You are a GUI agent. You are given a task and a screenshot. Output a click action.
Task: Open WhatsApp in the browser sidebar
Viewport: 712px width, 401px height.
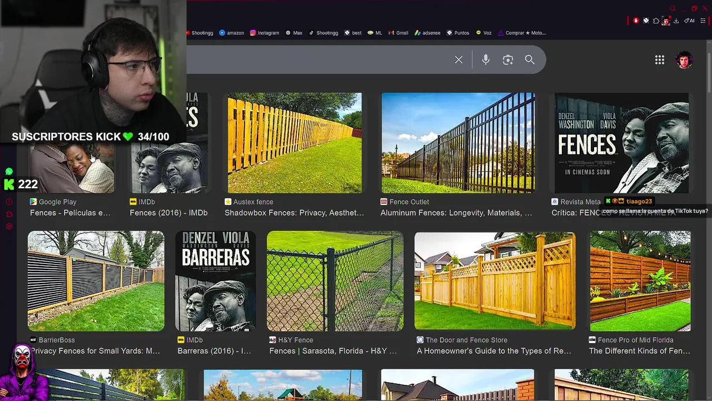(x=9, y=172)
